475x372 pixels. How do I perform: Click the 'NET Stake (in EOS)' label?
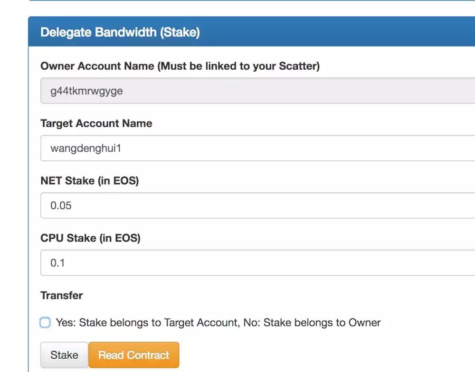click(89, 181)
